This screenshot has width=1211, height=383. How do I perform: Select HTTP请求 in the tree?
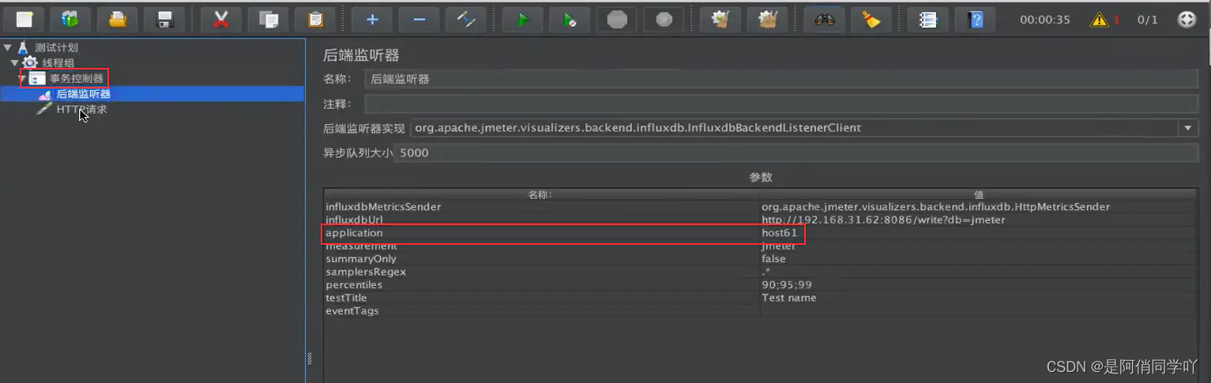coord(81,110)
